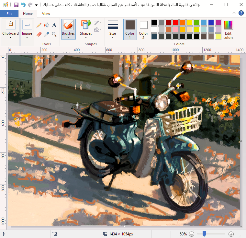The height and width of the screenshot is (238, 246).
Task: Click the Undo arrow icon
Action: point(23,5)
